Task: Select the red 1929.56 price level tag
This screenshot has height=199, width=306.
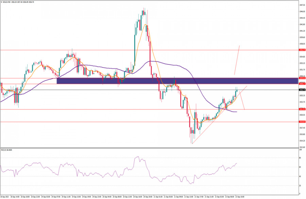Action: point(302,78)
